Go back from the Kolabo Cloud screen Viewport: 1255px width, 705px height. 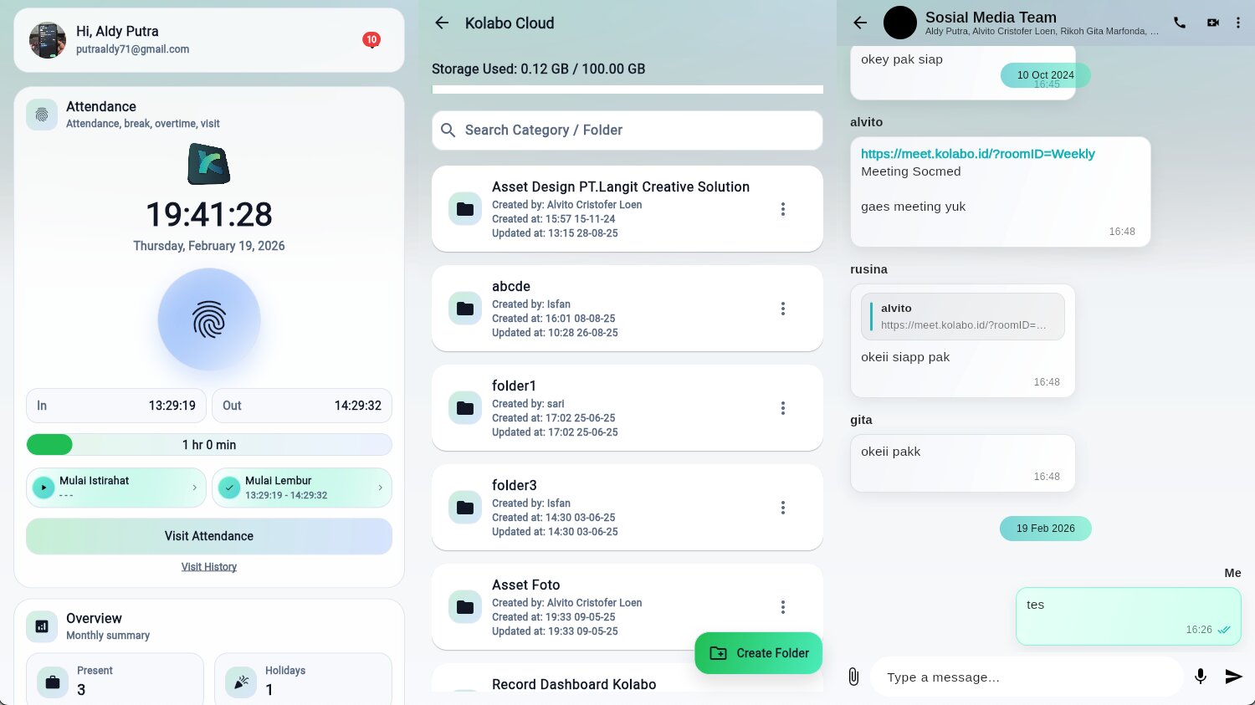click(x=442, y=23)
